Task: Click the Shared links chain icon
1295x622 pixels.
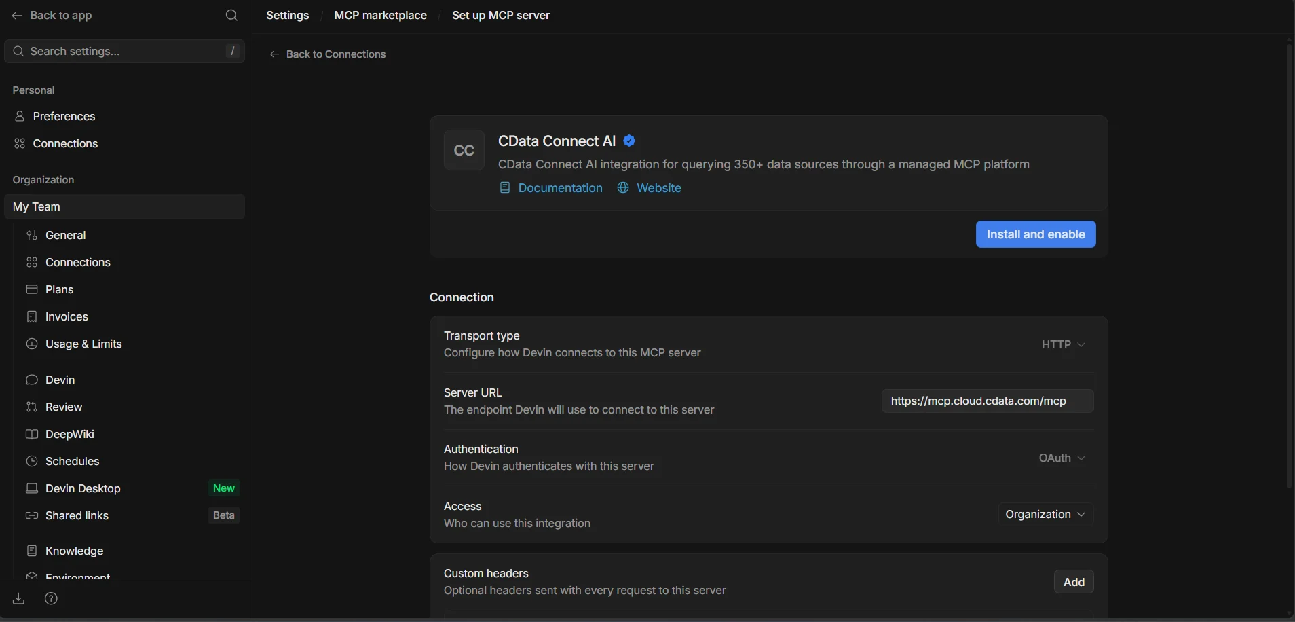Action: coord(31,515)
